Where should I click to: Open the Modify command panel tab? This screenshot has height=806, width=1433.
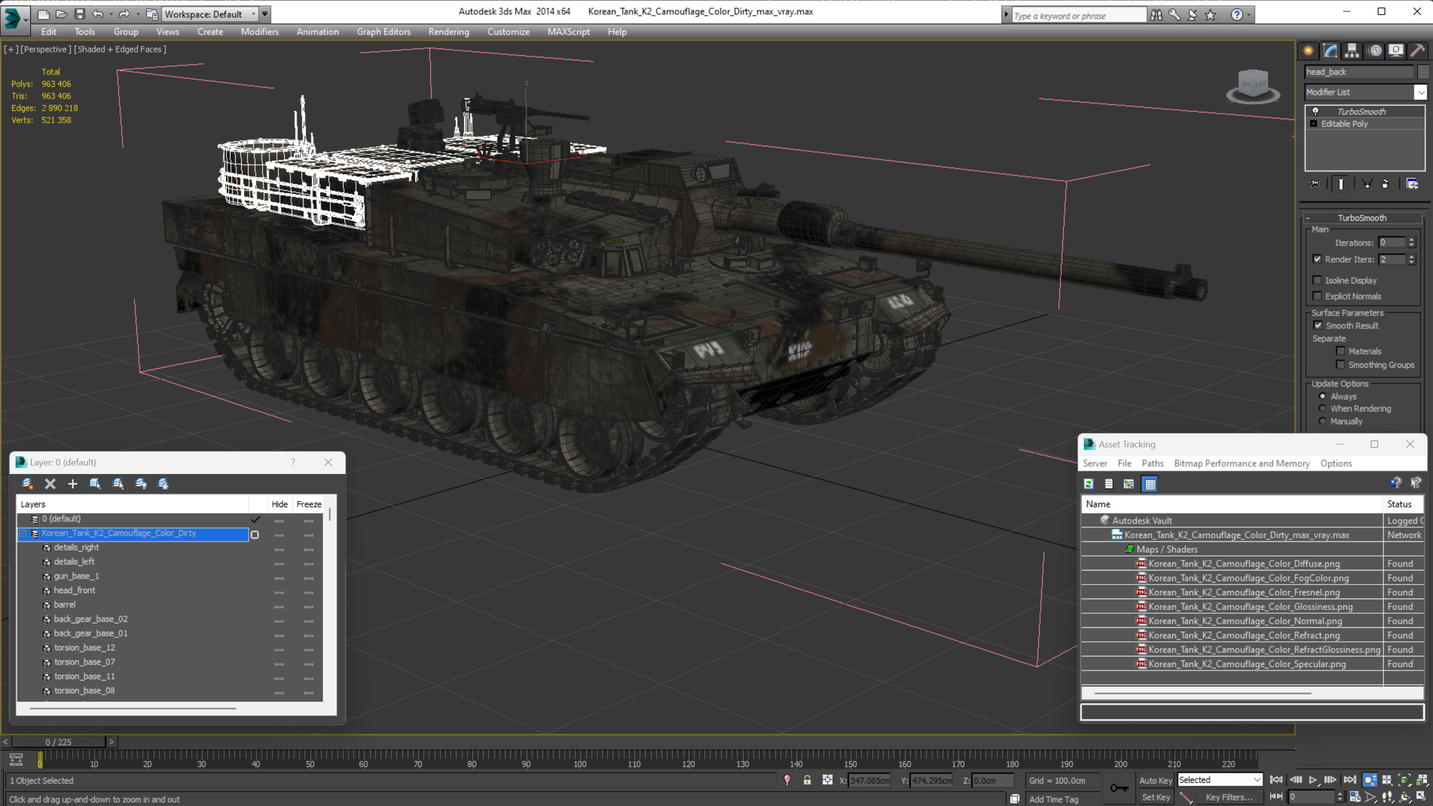point(1330,51)
